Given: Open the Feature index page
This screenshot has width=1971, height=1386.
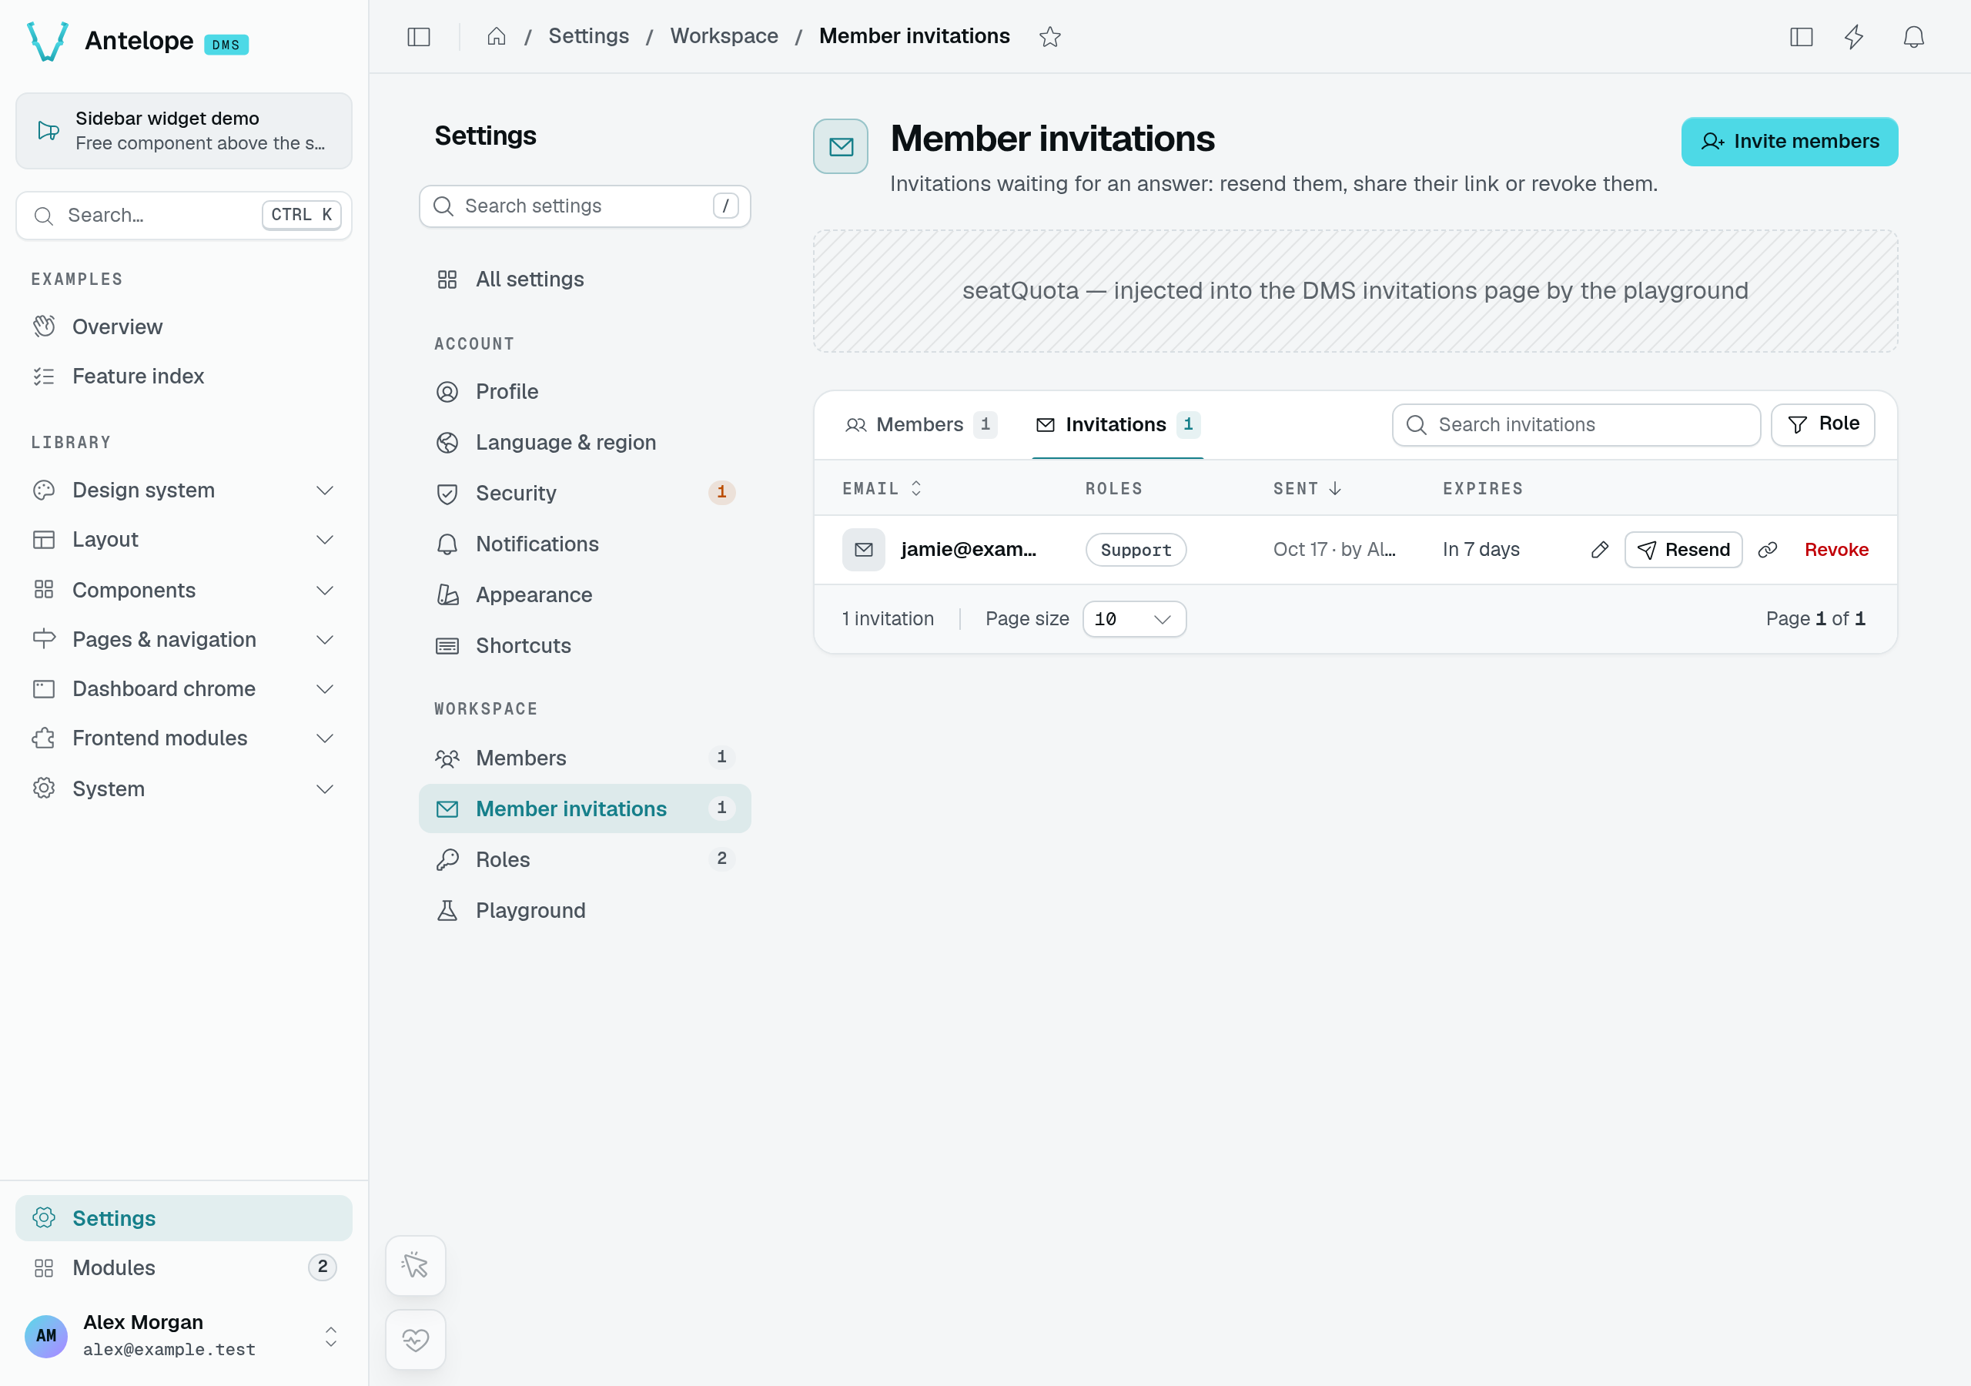Looking at the screenshot, I should coord(184,376).
